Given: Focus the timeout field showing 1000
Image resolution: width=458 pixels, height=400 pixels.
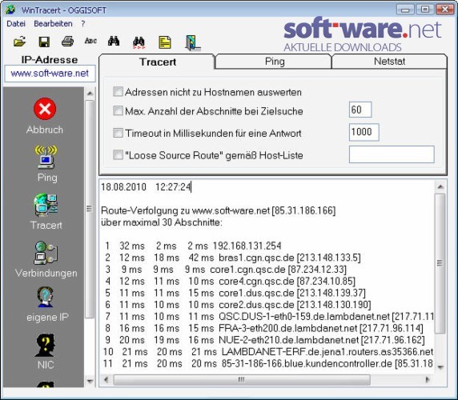Looking at the screenshot, I should [364, 132].
